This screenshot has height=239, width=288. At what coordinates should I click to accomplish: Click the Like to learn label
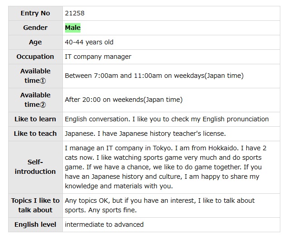(35, 119)
